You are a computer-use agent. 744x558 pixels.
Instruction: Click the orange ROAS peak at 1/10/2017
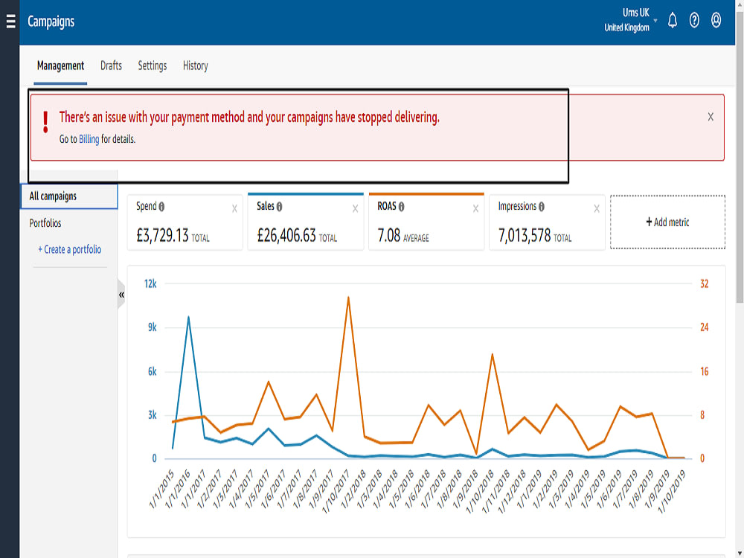[348, 298]
